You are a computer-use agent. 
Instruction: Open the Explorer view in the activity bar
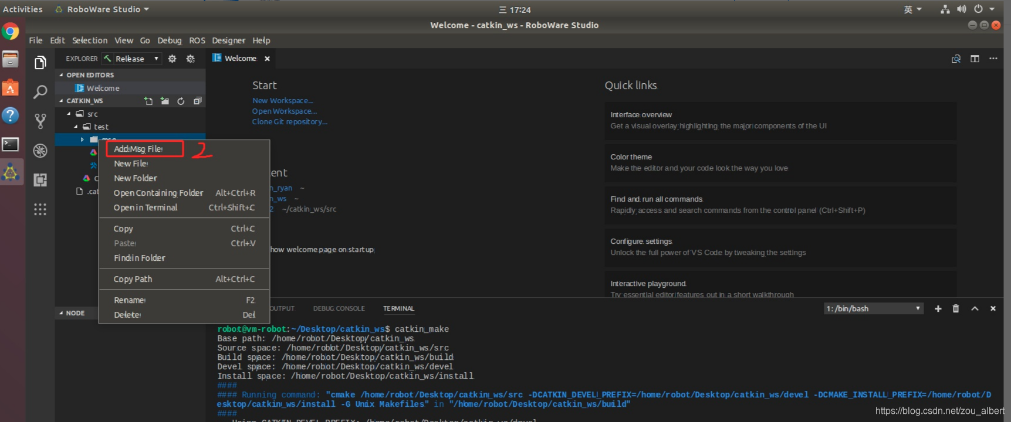point(40,62)
